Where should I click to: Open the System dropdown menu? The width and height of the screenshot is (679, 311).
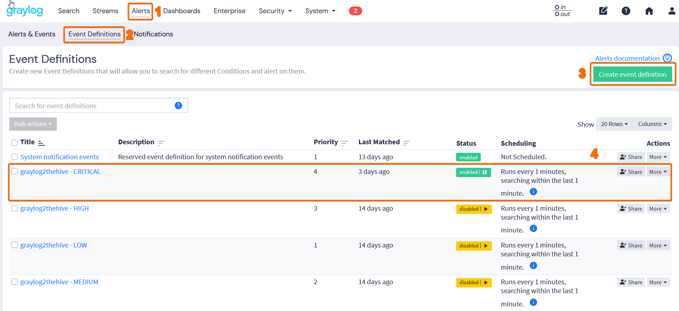coord(320,11)
